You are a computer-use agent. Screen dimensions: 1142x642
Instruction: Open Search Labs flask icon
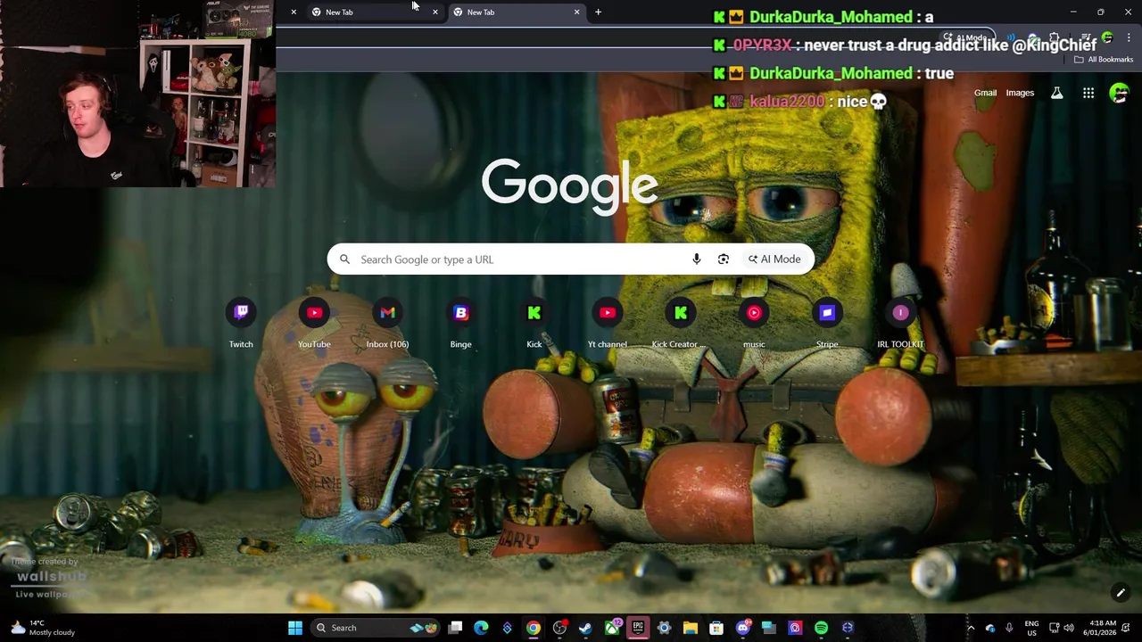(1057, 93)
